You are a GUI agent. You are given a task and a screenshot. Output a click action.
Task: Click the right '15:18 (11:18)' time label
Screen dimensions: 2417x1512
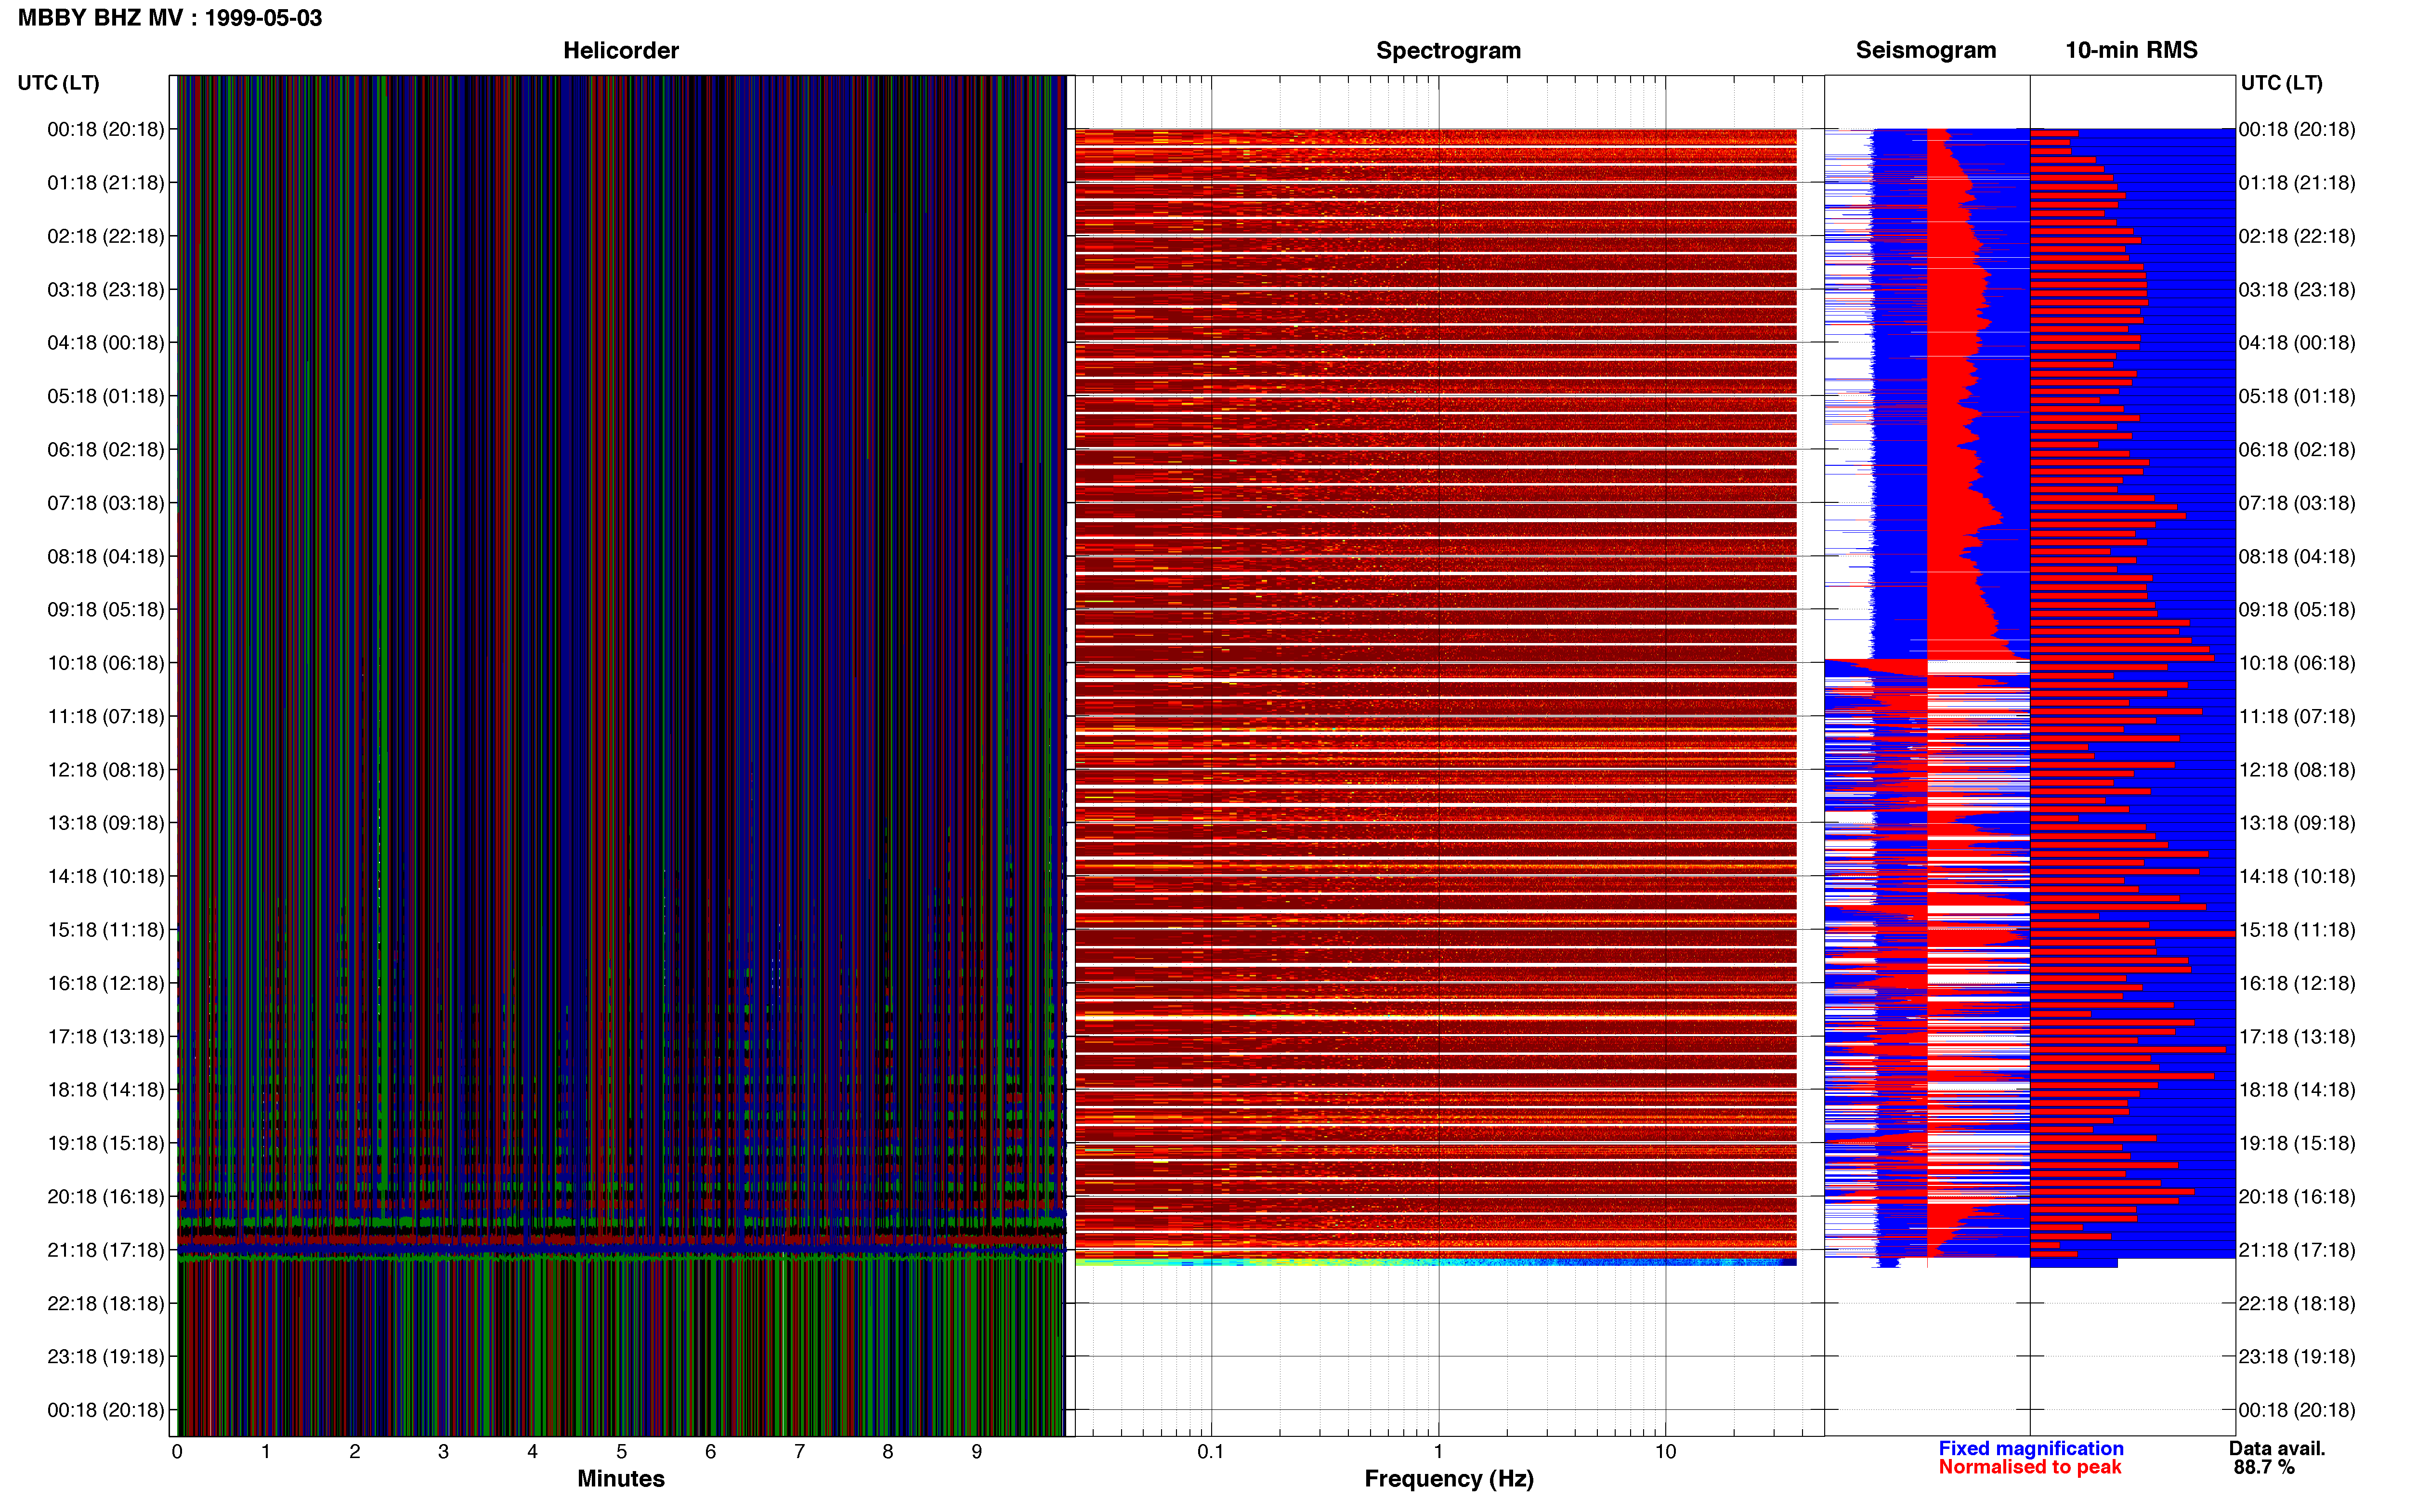coord(2297,930)
